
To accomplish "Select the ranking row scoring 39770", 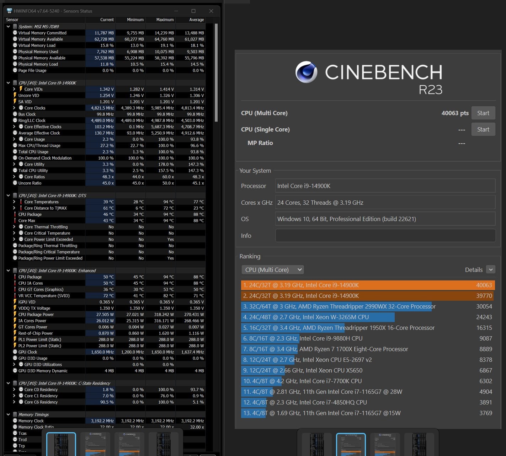I will point(368,296).
